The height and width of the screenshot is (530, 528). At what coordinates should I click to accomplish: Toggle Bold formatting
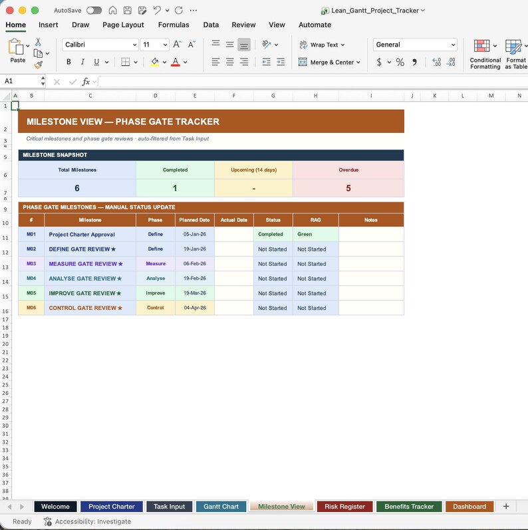68,62
